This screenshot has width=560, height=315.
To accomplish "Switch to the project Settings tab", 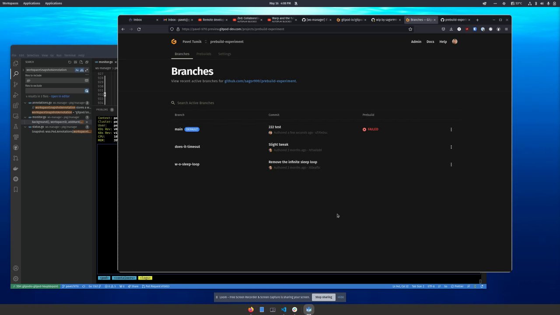I will [x=224, y=54].
